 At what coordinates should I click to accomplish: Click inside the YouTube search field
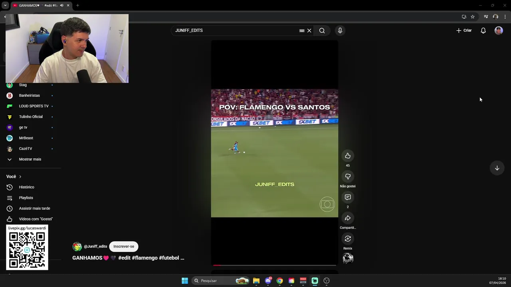coord(236,31)
